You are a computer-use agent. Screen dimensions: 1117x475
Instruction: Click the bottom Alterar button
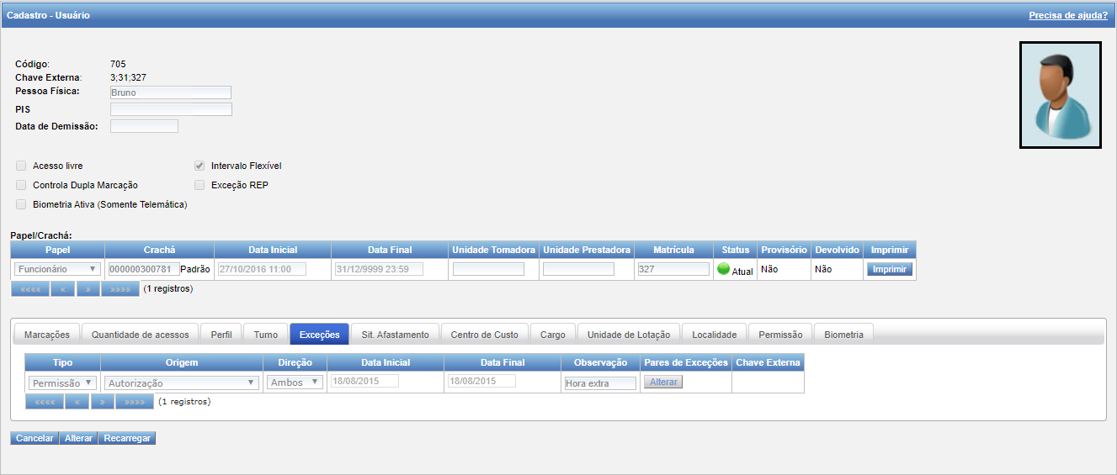coord(78,438)
